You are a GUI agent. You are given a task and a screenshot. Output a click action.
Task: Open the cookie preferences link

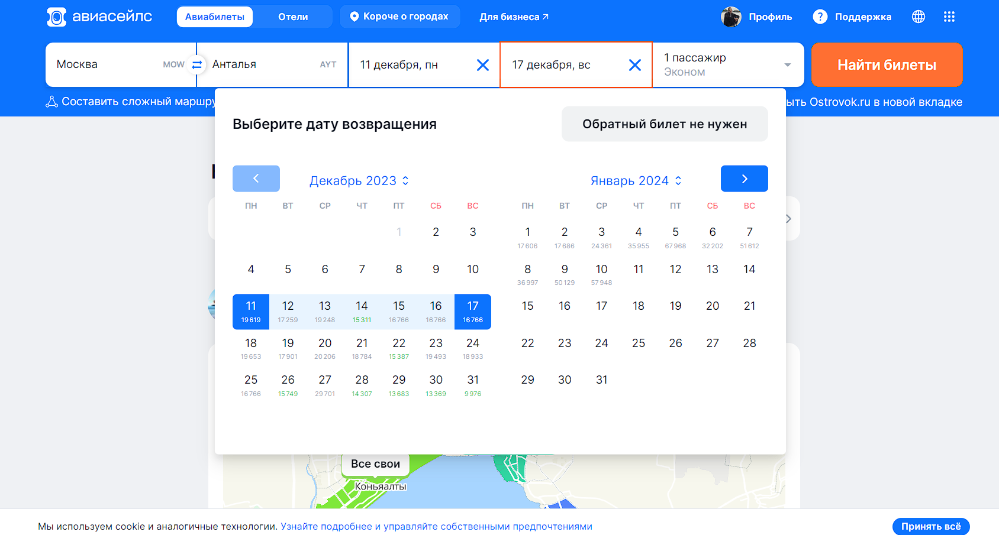coord(436,526)
